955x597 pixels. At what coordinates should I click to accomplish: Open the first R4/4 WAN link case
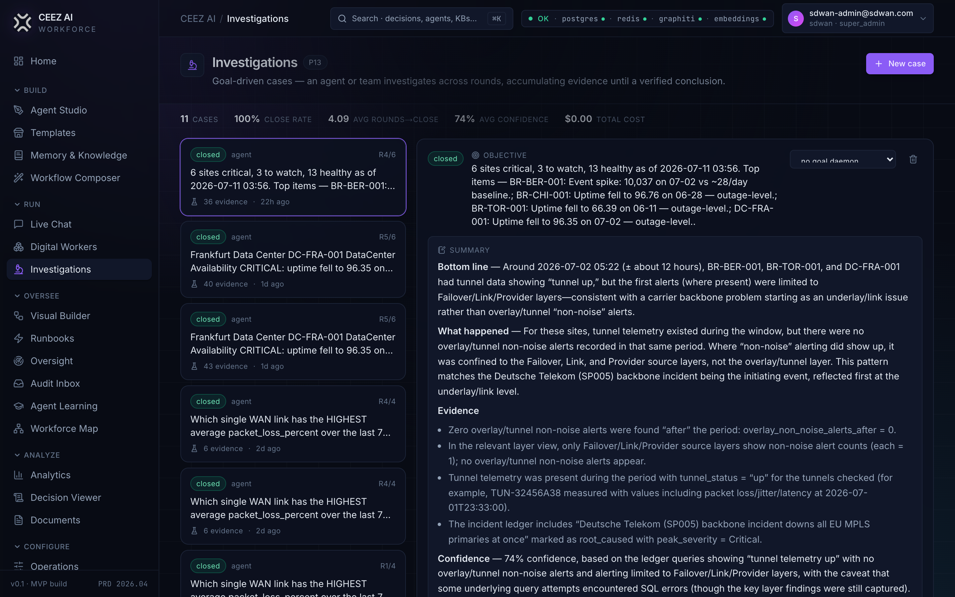293,424
